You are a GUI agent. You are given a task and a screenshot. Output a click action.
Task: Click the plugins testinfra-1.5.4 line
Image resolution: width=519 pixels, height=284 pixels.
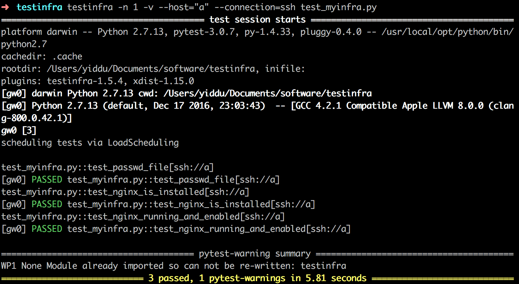click(97, 81)
